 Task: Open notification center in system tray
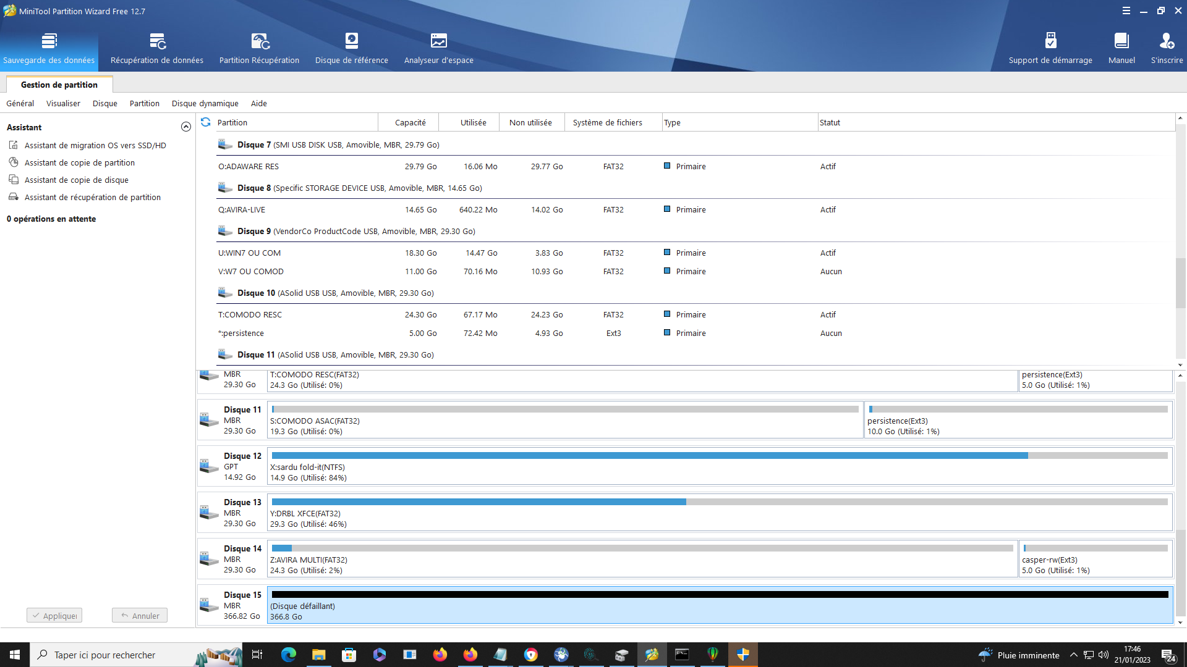pos(1168,655)
